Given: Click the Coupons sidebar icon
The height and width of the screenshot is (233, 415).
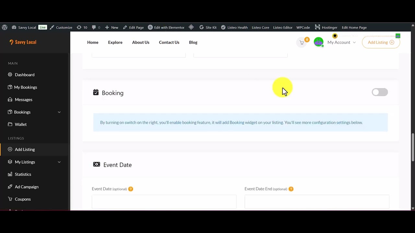Looking at the screenshot, I should (10, 199).
